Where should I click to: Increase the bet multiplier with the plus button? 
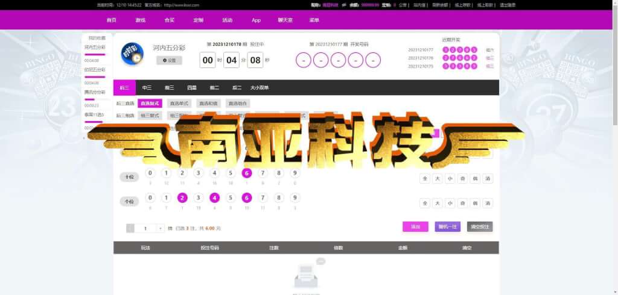[161, 228]
